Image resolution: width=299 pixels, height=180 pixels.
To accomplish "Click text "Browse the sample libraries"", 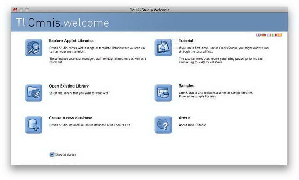I will point(197,97).
